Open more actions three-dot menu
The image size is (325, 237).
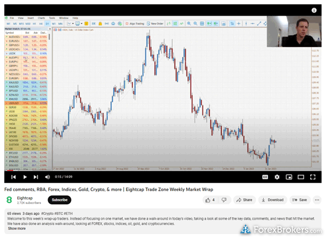click(x=317, y=200)
